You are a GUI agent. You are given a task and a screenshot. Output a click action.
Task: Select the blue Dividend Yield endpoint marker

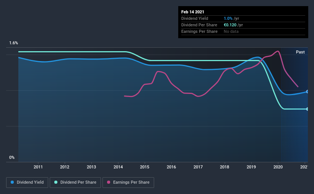307,92
